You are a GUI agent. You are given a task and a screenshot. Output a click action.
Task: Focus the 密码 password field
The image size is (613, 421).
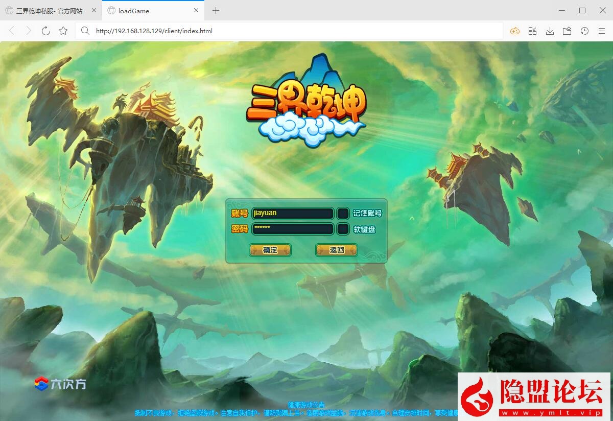(x=293, y=229)
